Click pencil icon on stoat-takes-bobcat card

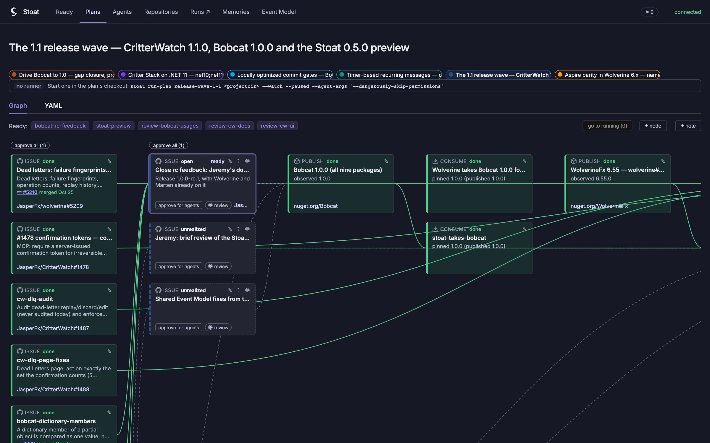point(525,229)
